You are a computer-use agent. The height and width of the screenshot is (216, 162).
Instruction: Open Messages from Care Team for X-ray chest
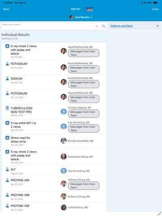84,53
